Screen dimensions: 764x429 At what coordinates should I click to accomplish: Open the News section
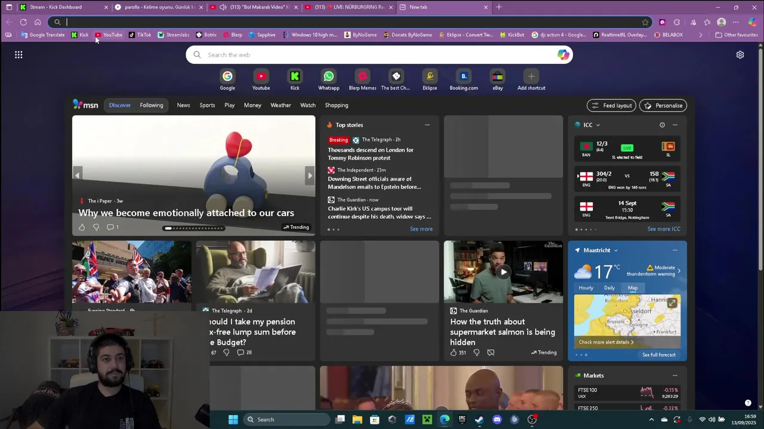pos(183,105)
